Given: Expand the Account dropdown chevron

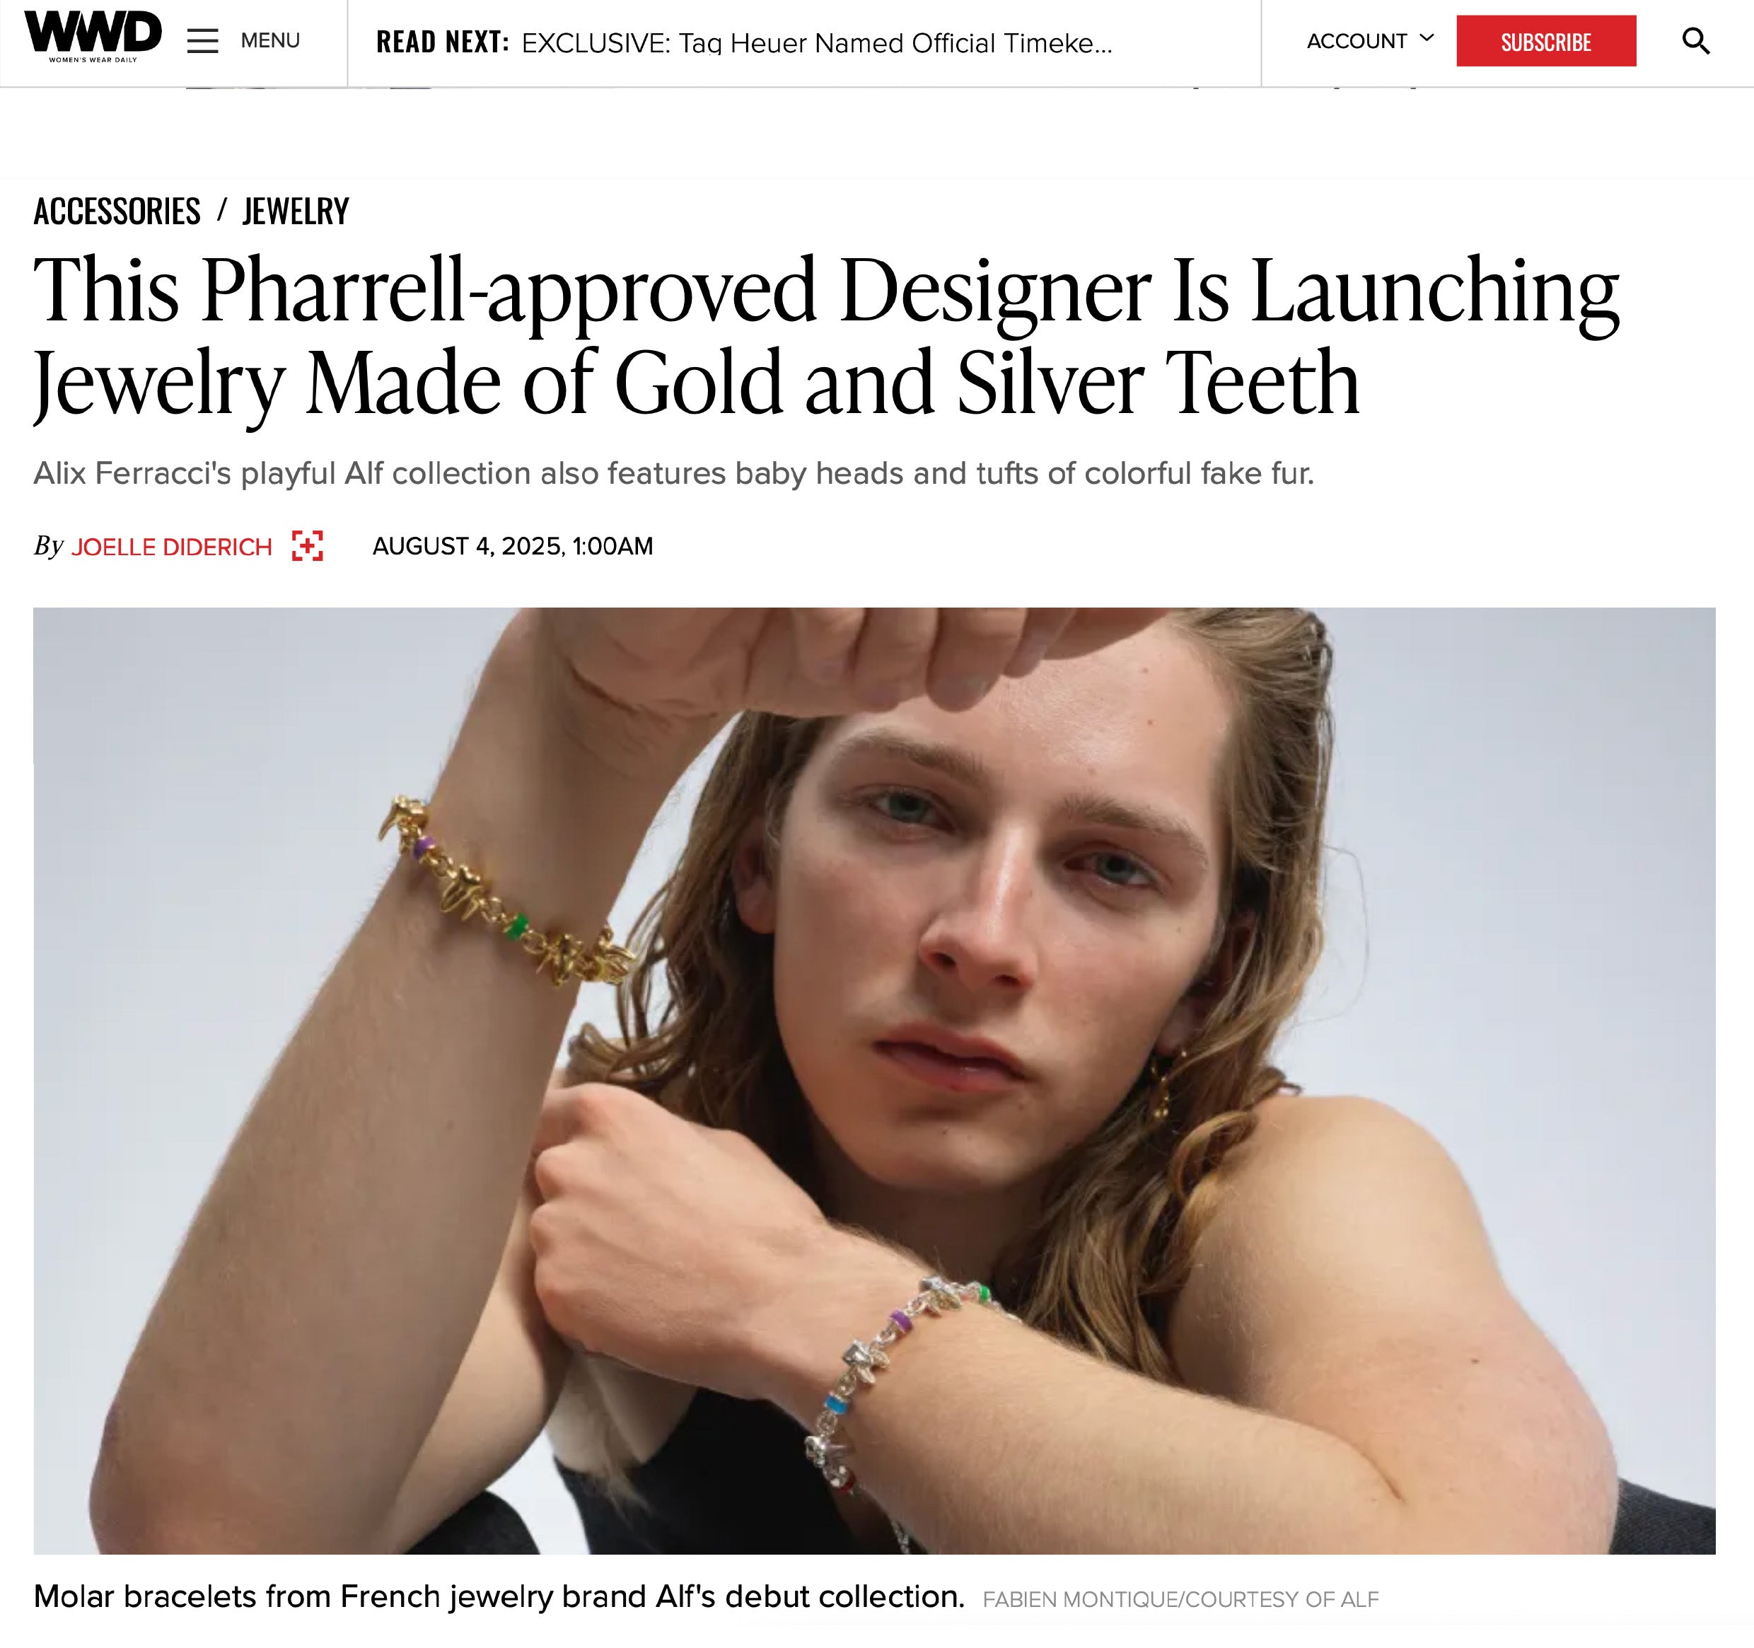Looking at the screenshot, I should coord(1427,38).
